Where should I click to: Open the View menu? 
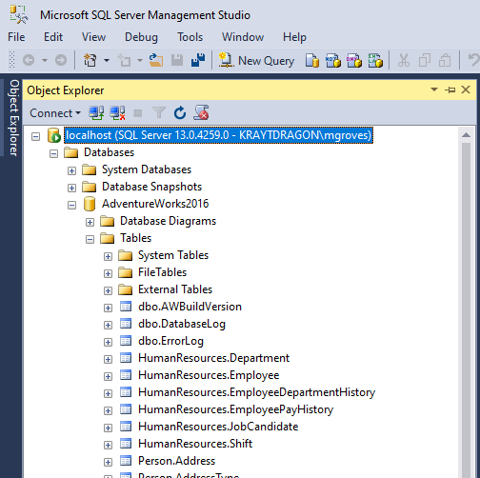(93, 37)
